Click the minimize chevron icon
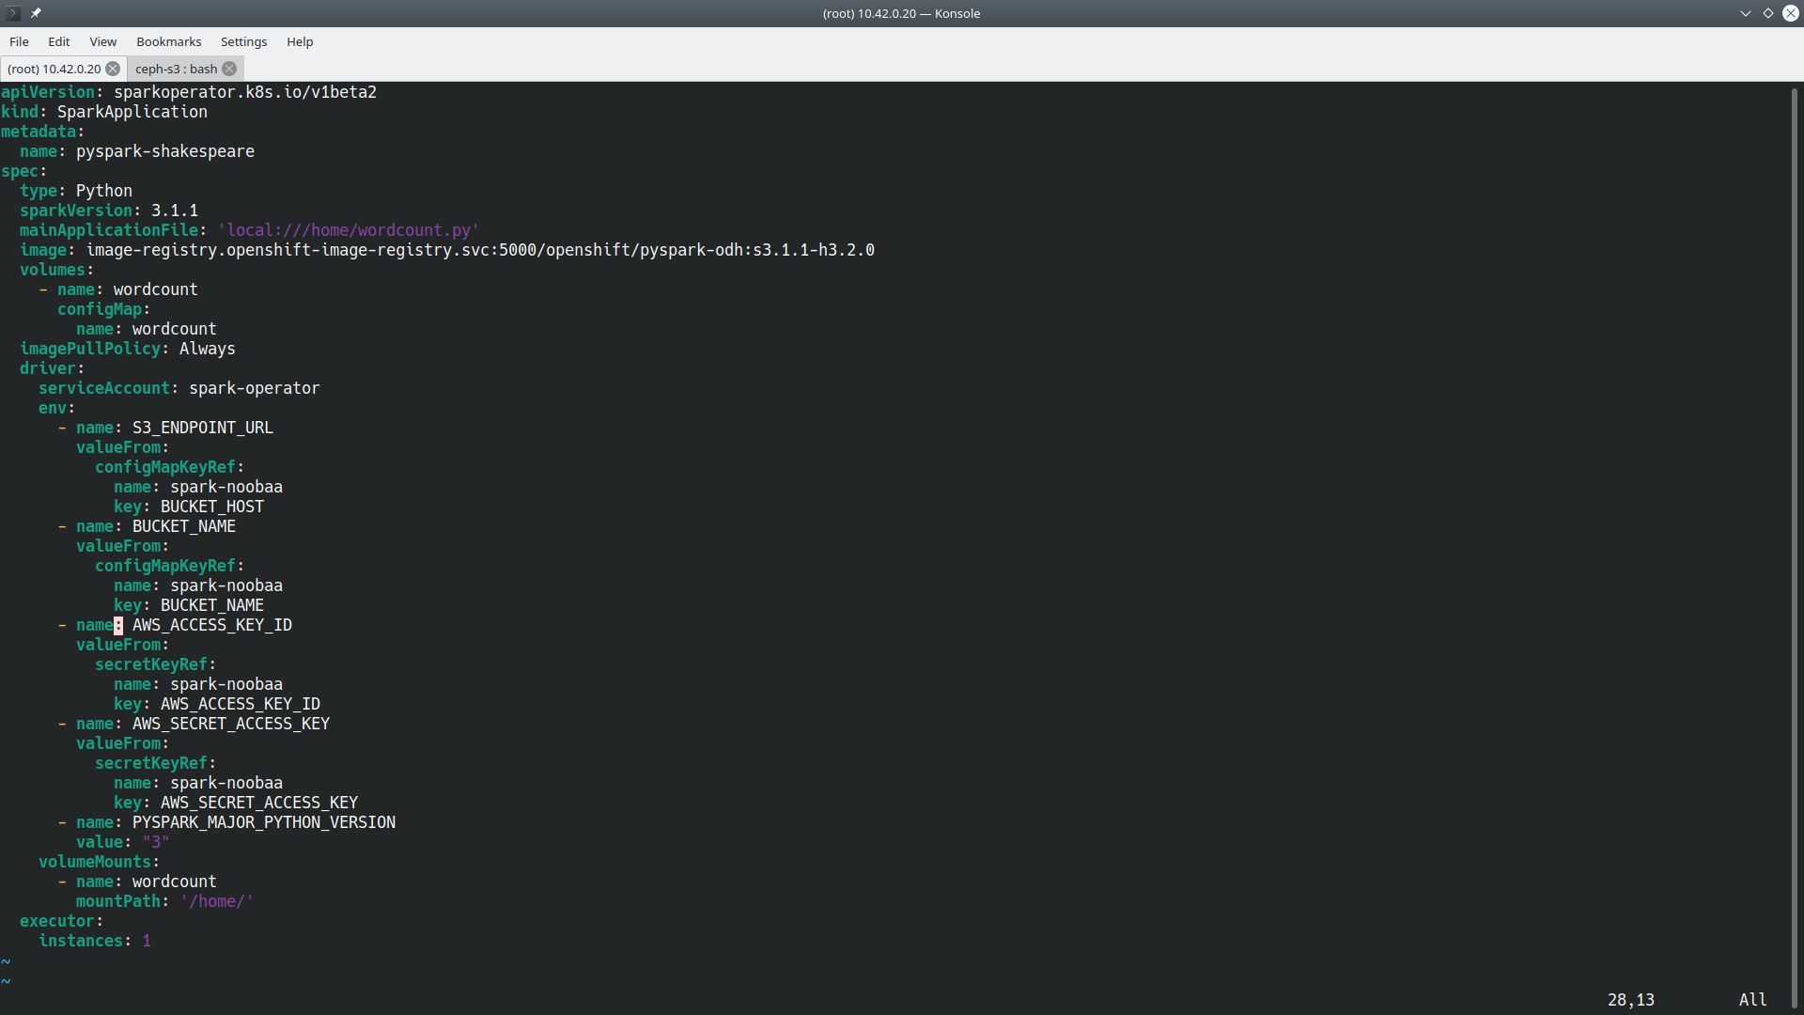The image size is (1804, 1015). pyautogui.click(x=1745, y=13)
